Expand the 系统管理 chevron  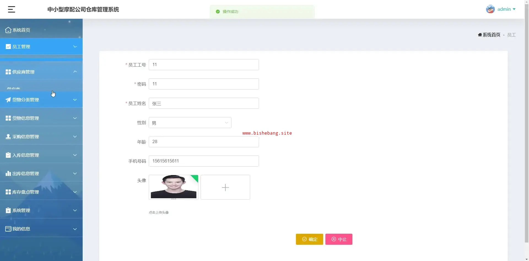(x=75, y=210)
